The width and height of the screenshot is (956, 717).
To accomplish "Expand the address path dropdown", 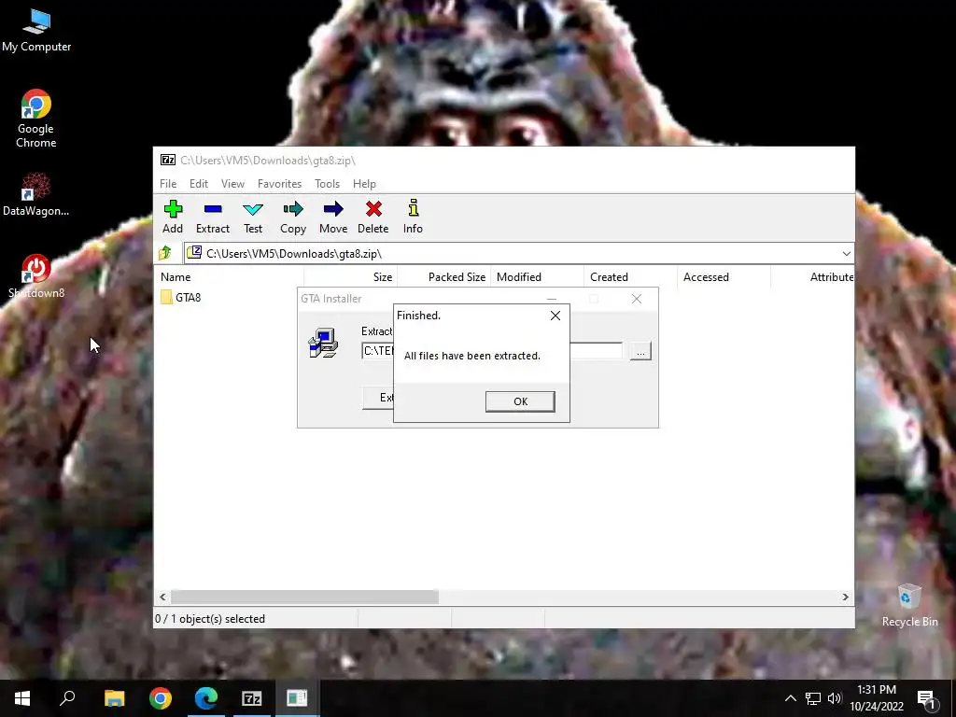I will coord(846,254).
